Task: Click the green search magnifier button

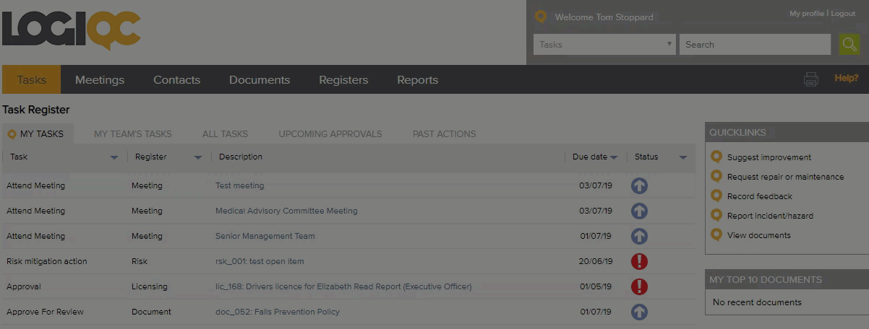Action: tap(849, 44)
